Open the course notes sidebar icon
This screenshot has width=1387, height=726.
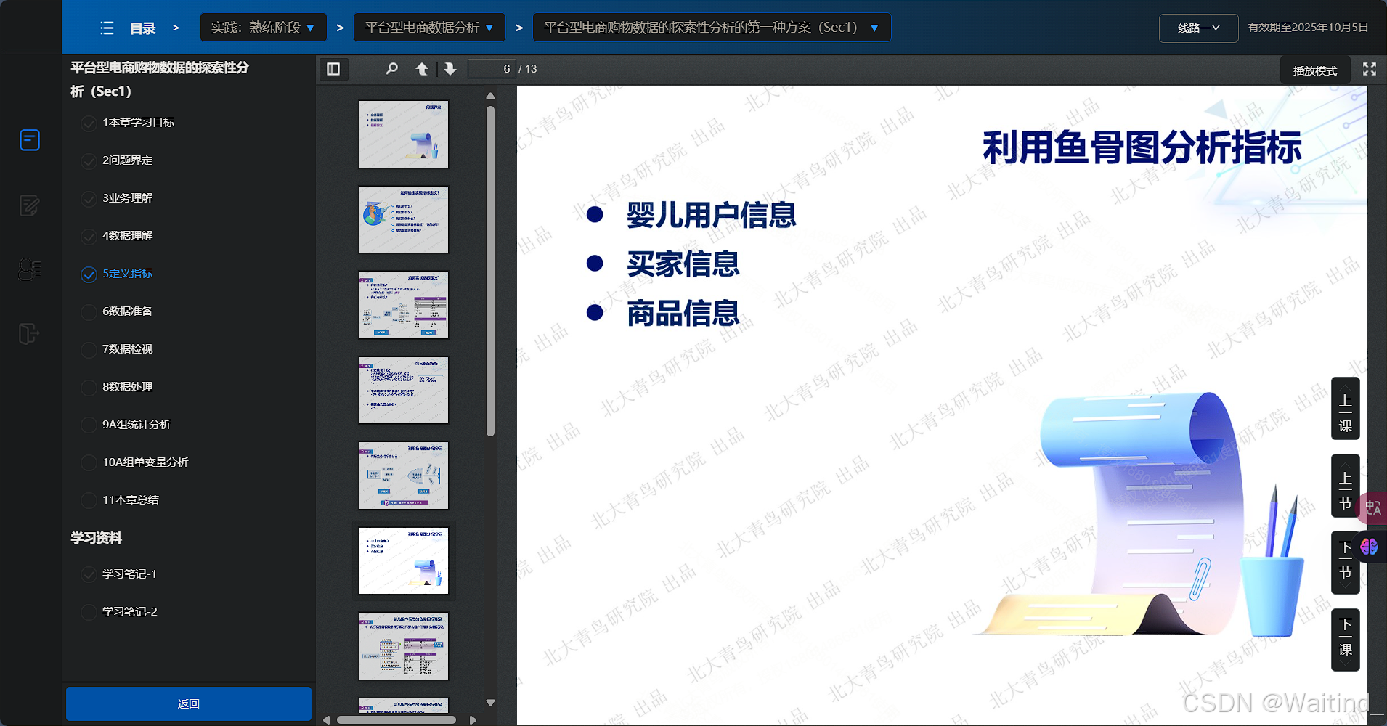point(30,139)
